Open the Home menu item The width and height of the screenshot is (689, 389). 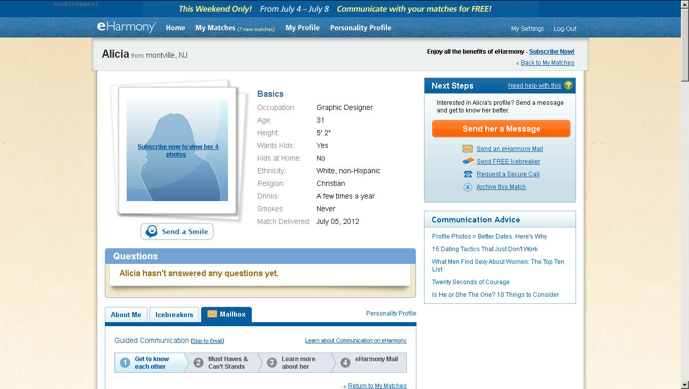tap(175, 28)
